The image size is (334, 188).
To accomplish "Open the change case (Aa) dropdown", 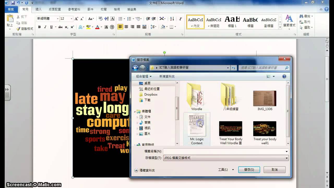I will click(x=91, y=19).
